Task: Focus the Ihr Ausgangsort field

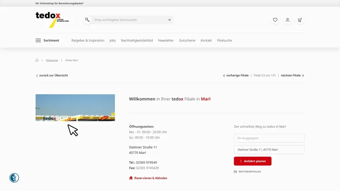Action: [269, 138]
